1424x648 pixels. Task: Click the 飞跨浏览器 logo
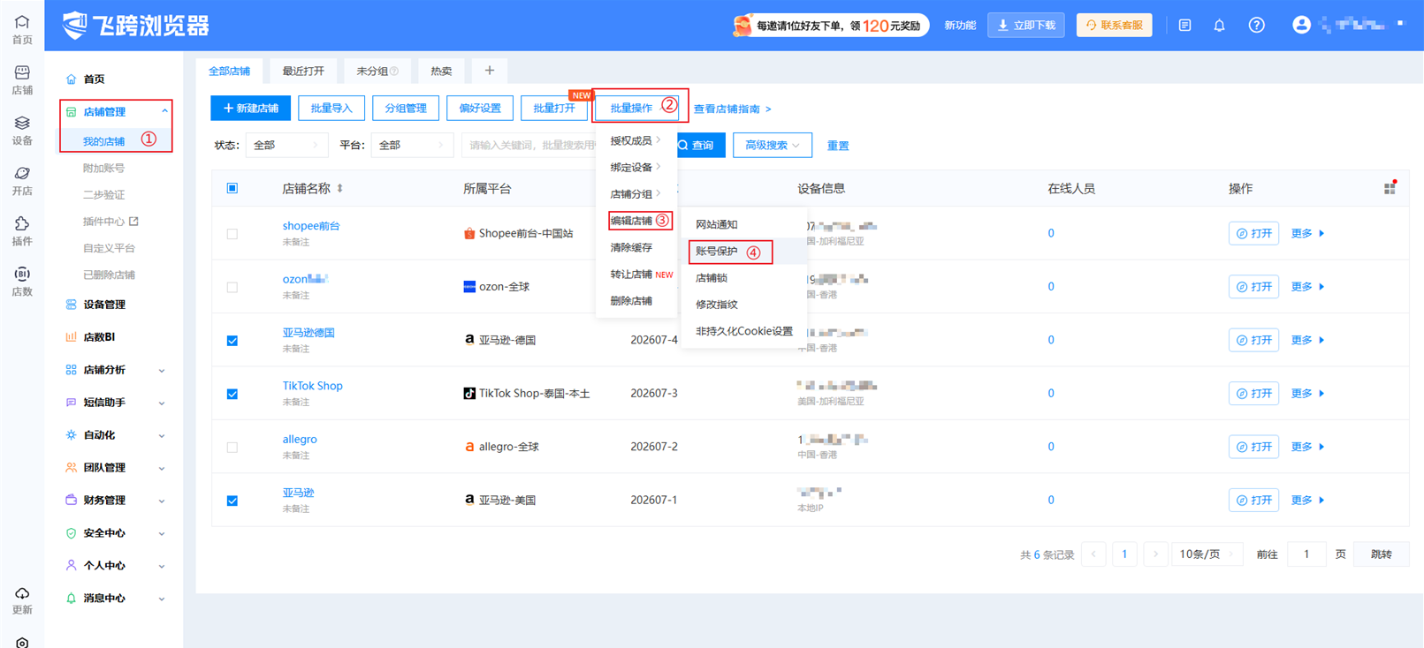(x=135, y=26)
